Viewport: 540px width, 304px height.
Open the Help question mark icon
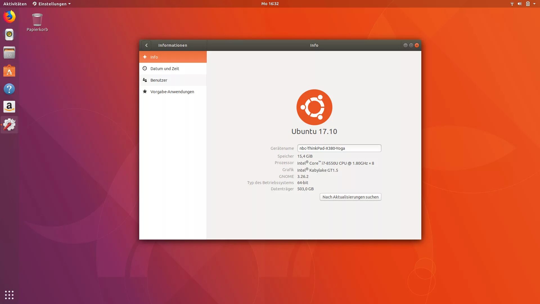coord(9,89)
